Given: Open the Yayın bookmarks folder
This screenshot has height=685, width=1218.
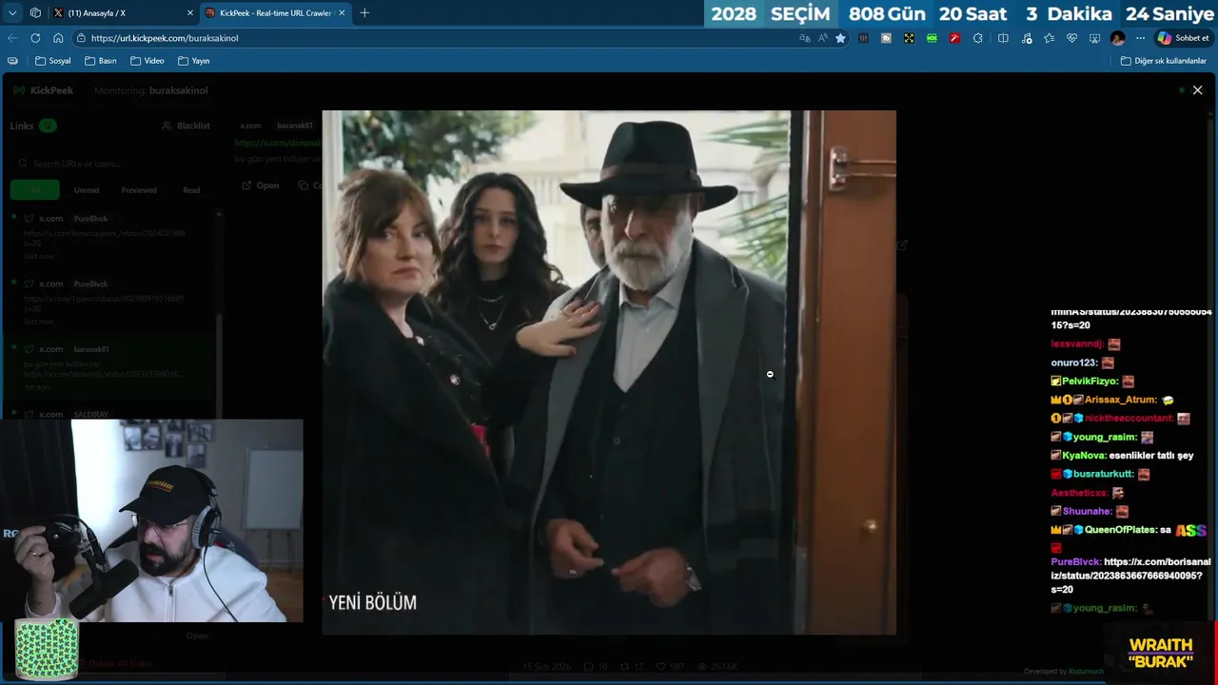Looking at the screenshot, I should tap(194, 61).
